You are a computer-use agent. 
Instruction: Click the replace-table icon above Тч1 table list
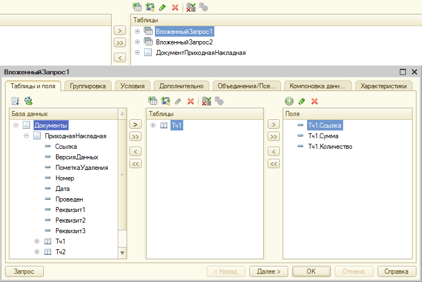[206, 101]
